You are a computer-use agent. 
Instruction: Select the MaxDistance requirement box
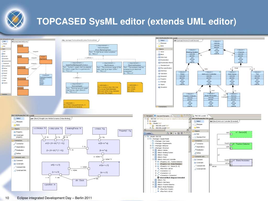point(109,67)
